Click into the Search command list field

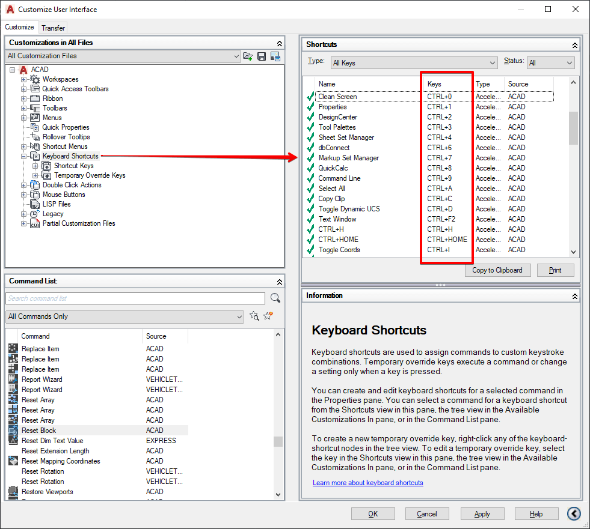pos(135,298)
